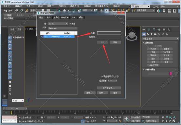Open the Utilities panel wrench icon

pyautogui.click(x=169, y=30)
